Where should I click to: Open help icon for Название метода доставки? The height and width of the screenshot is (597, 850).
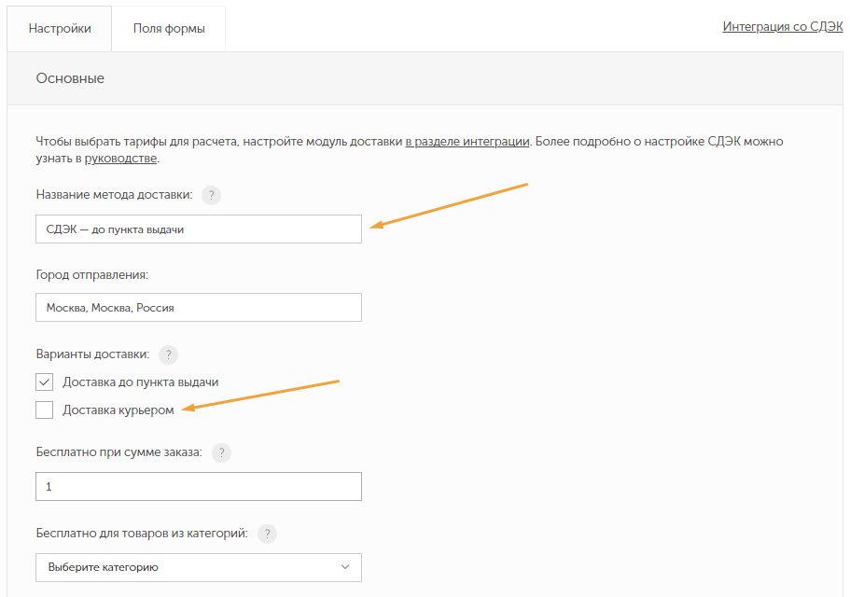(x=212, y=195)
